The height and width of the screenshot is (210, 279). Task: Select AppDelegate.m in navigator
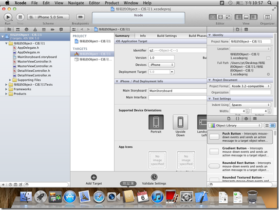click(26, 52)
